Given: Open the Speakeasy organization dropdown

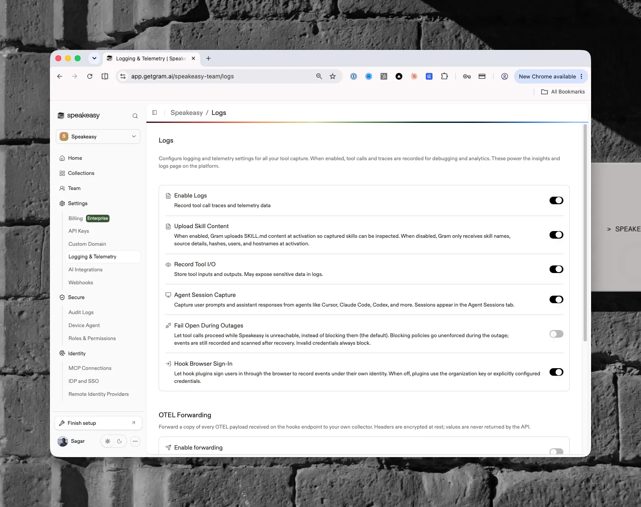Looking at the screenshot, I should (98, 137).
